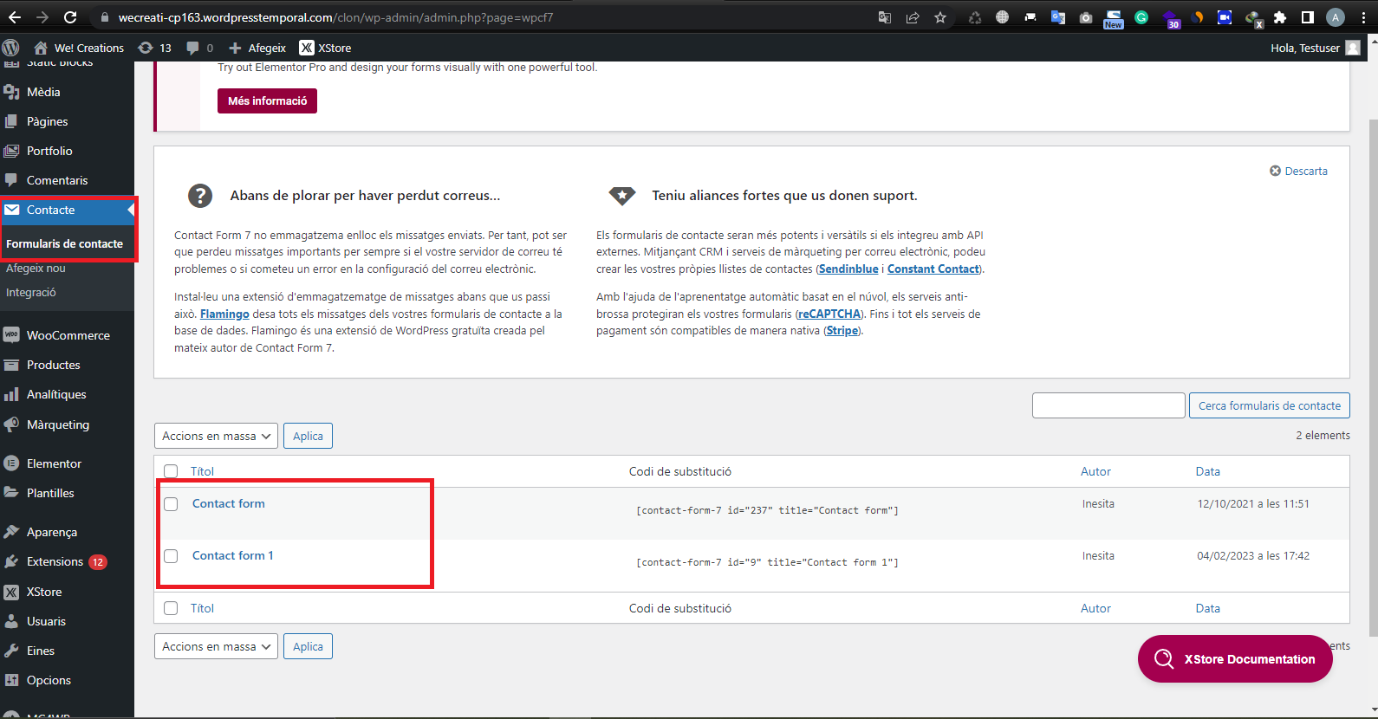Viewport: 1378px width, 719px height.
Task: Click the translate page icon in address bar
Action: click(885, 17)
